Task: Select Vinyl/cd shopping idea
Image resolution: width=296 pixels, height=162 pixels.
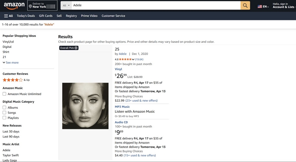Action: tap(8, 42)
